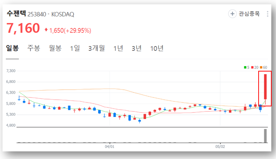The width and height of the screenshot is (276, 159).
Task: Show the 1일 chart tab
Action: click(75, 48)
